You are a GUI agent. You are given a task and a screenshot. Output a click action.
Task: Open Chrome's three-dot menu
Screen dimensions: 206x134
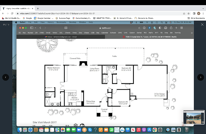(x=203, y=13)
